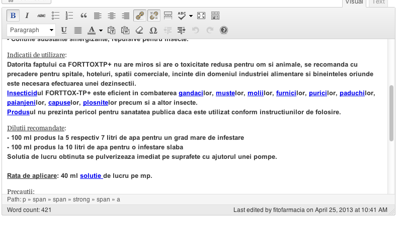Open spellchecker language dropdown arrow
Viewport: 399px width, 225px height.
tap(191, 16)
